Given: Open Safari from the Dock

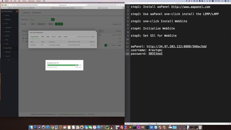Looking at the screenshot, I should [48, 127].
